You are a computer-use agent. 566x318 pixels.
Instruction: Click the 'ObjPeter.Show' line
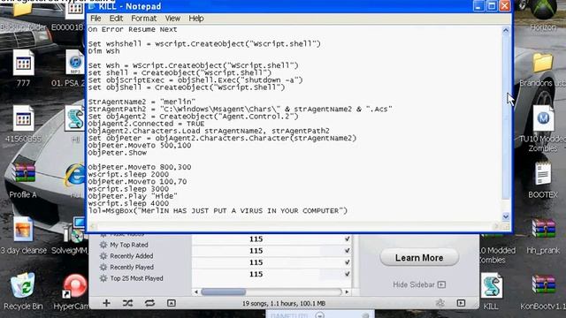pos(117,153)
